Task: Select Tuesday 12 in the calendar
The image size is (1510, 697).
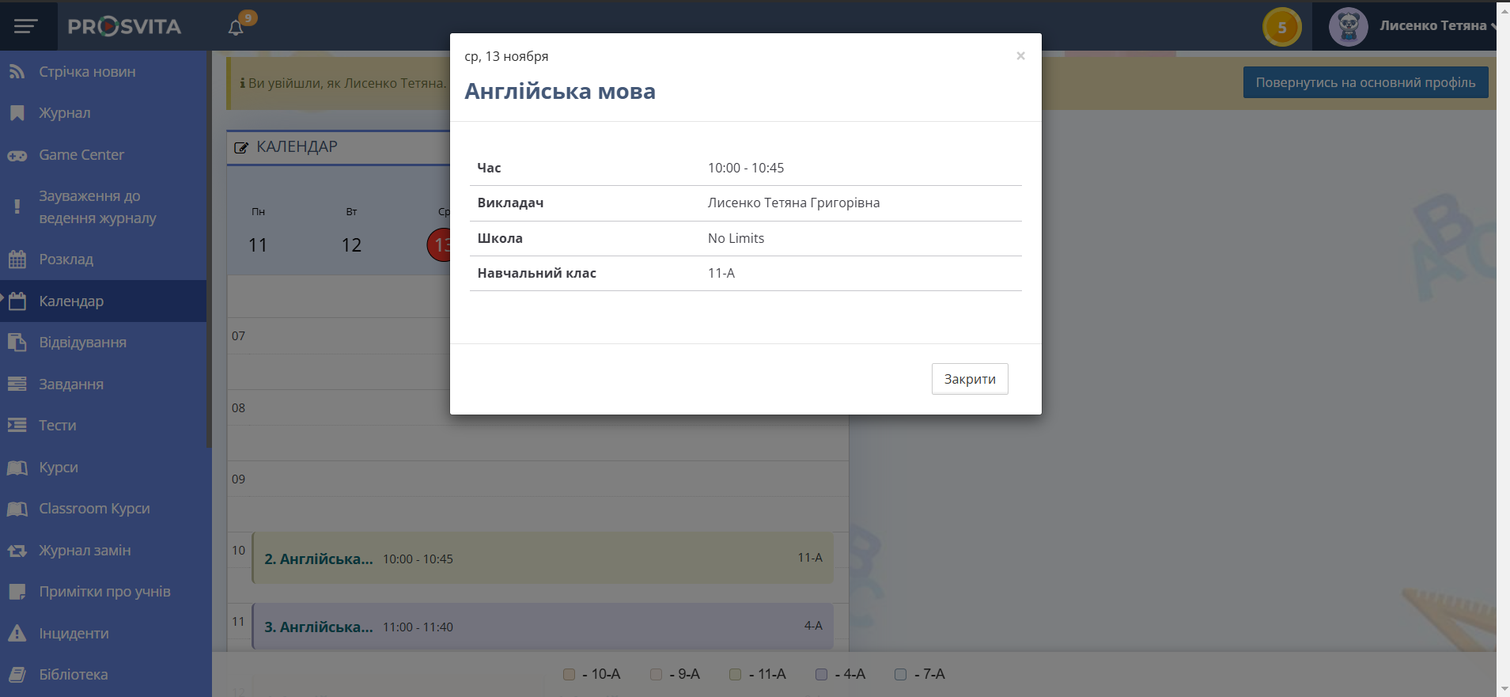Action: point(351,244)
